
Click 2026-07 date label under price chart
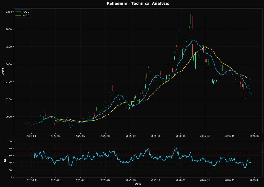(254, 136)
